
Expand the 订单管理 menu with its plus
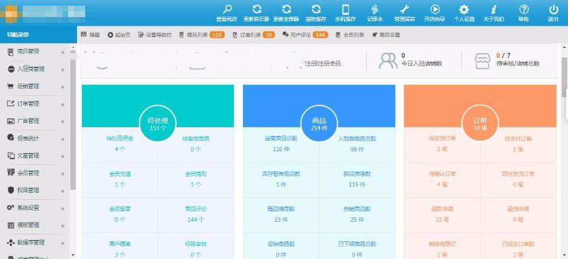point(62,105)
